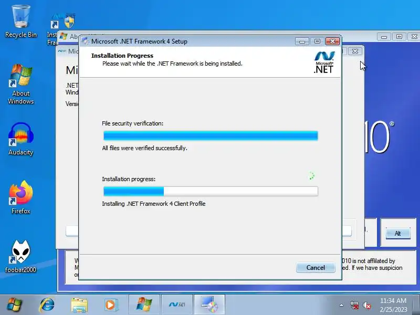Click the Alt button in background window

pos(398,233)
